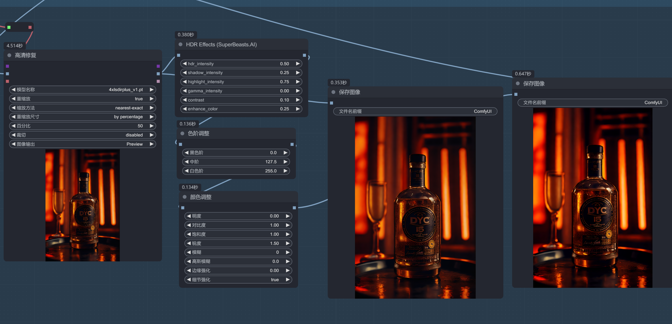Click the blue output socket on 高清修复
Viewport: 672px width, 324px height.
[x=158, y=74]
